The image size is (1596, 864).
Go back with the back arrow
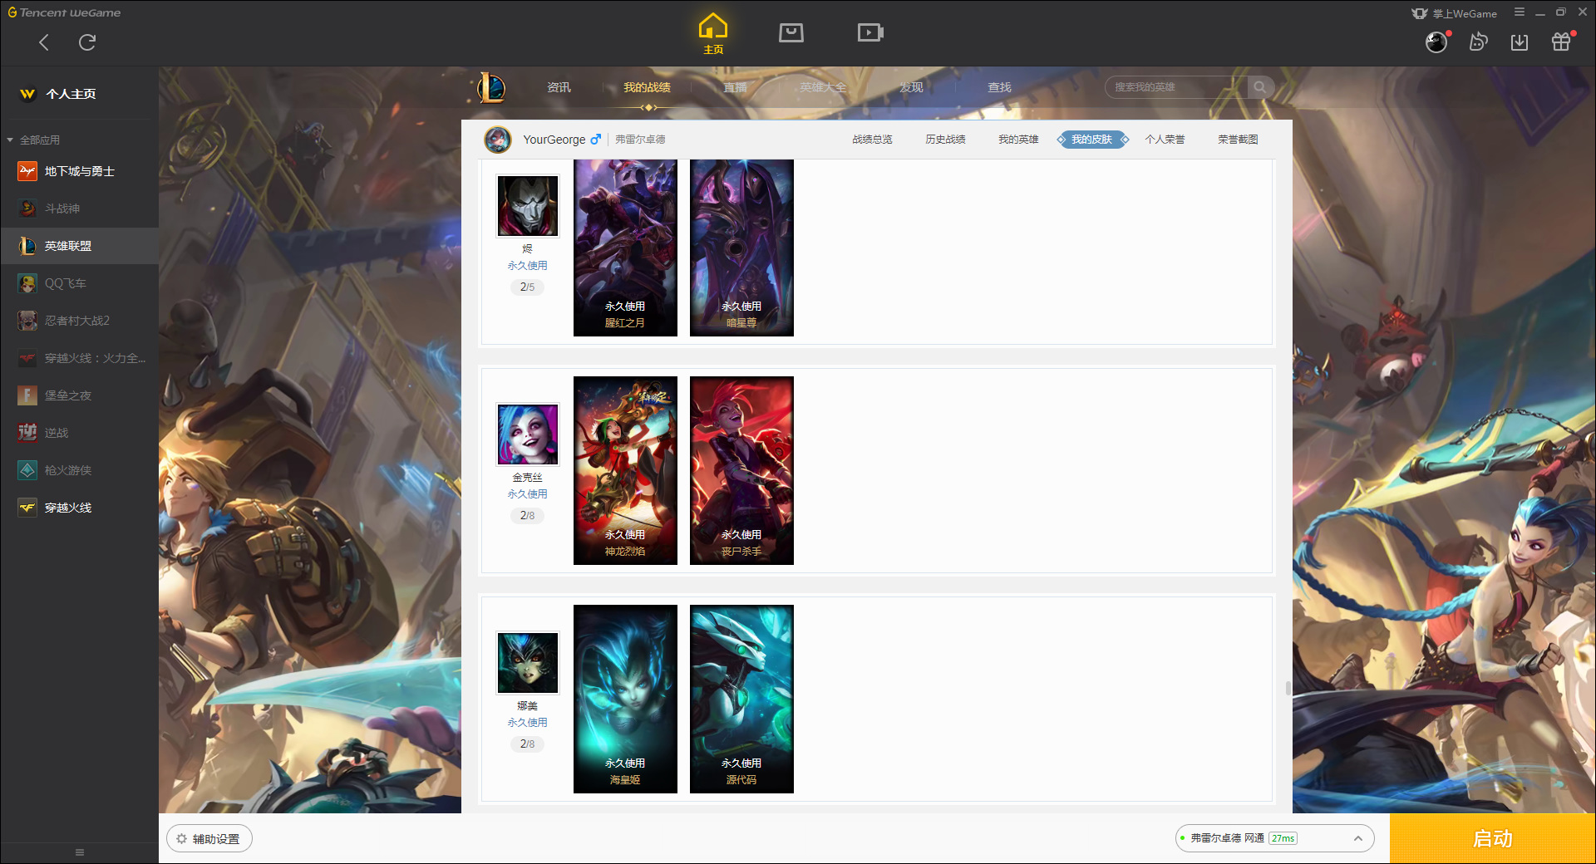pos(44,42)
